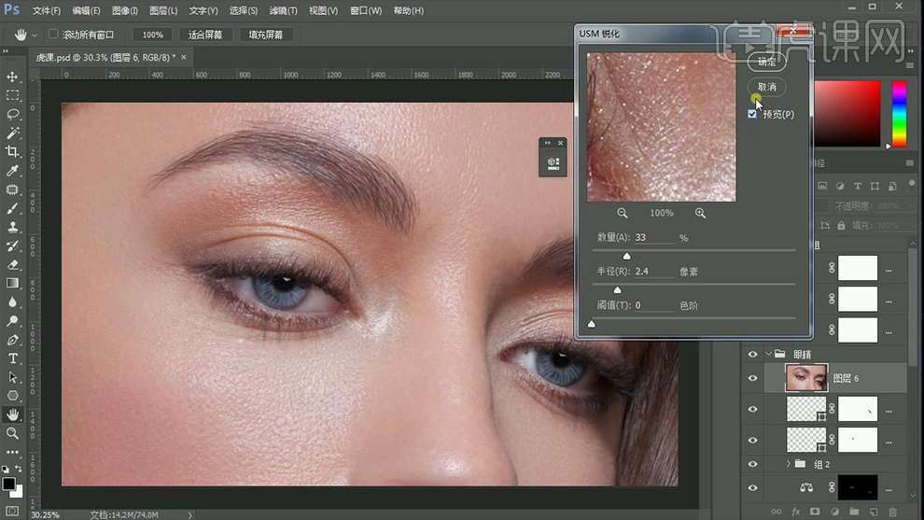The image size is (924, 520).
Task: Expand the 组 2 layer group
Action: tap(788, 464)
